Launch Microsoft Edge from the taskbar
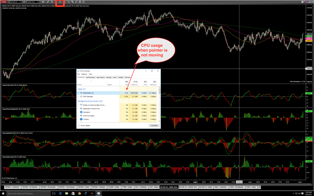The image size is (314, 196). pyautogui.click(x=60, y=193)
